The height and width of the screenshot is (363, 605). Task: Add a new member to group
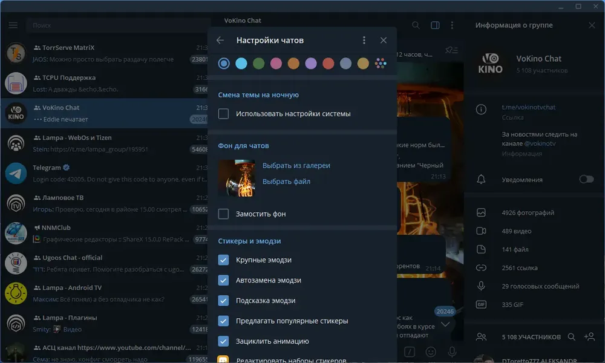click(589, 337)
